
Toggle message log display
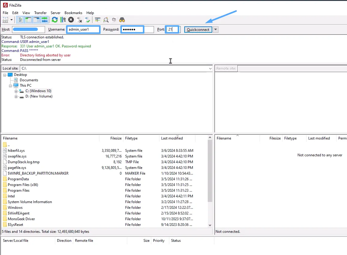[x=20, y=20]
